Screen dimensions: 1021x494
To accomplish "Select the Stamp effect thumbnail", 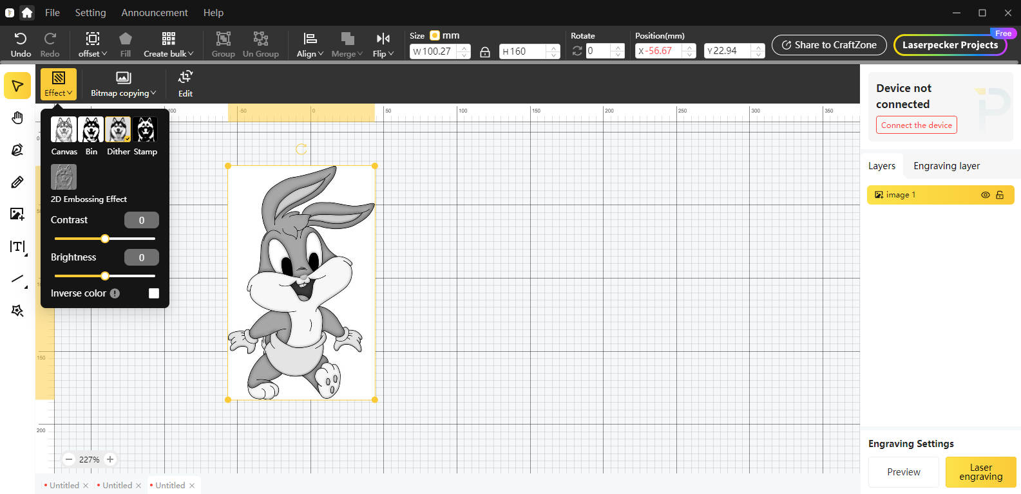I will click(x=145, y=129).
